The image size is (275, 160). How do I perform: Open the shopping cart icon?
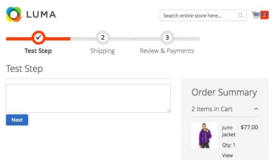click(256, 15)
